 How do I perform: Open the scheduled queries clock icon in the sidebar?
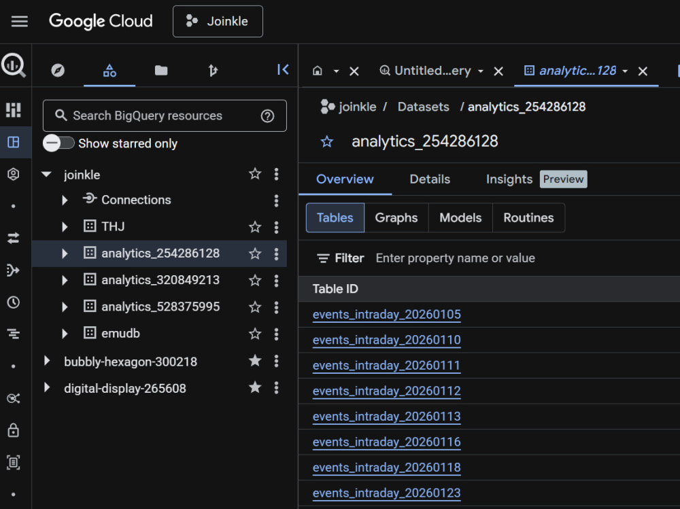pos(14,302)
